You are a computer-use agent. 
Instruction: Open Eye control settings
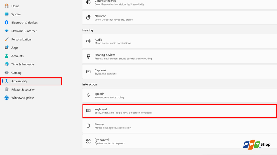coord(180,141)
